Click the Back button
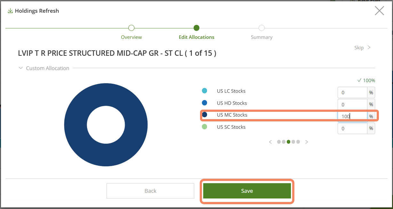This screenshot has width=393, height=209. (x=150, y=191)
